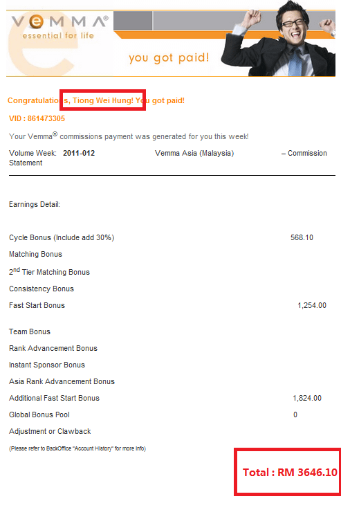Image resolution: width=341 pixels, height=510 pixels.
Task: Click the Fast Start Bonus amount 1,254.00
Action: click(x=312, y=305)
